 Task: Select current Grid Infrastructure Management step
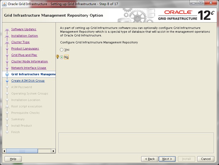(33, 74)
